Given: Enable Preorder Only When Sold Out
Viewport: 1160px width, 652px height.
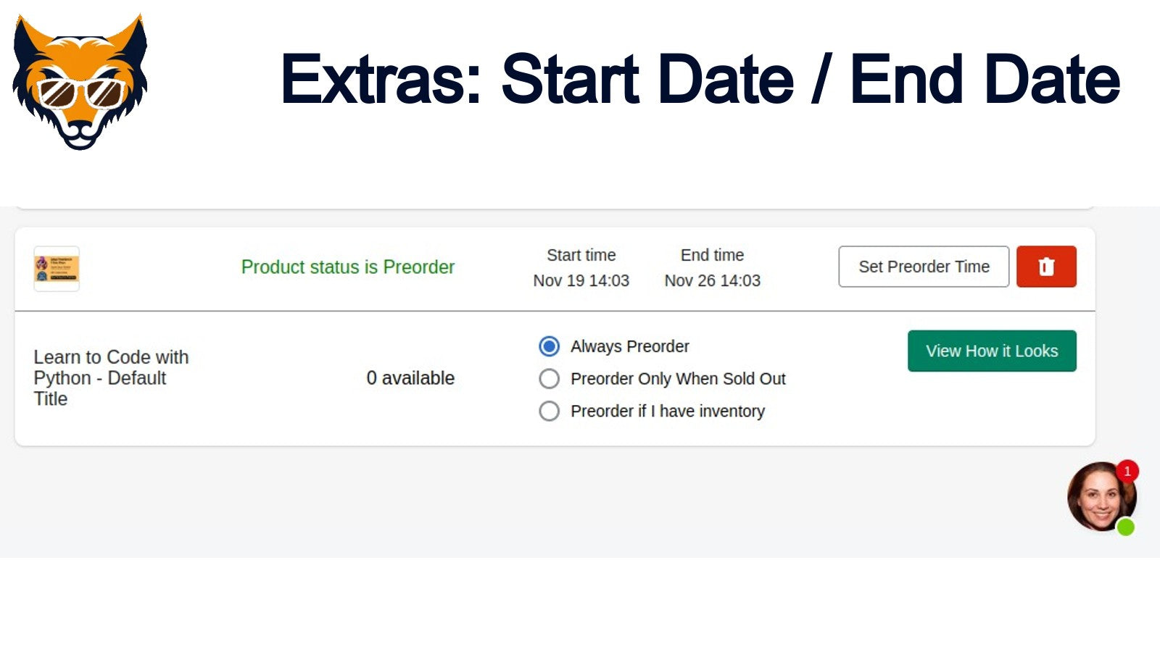Looking at the screenshot, I should point(549,379).
